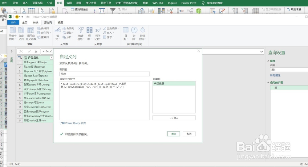Click the Solver (规划求解) button in Excel
Screen dimensions: 308x167
294,9
